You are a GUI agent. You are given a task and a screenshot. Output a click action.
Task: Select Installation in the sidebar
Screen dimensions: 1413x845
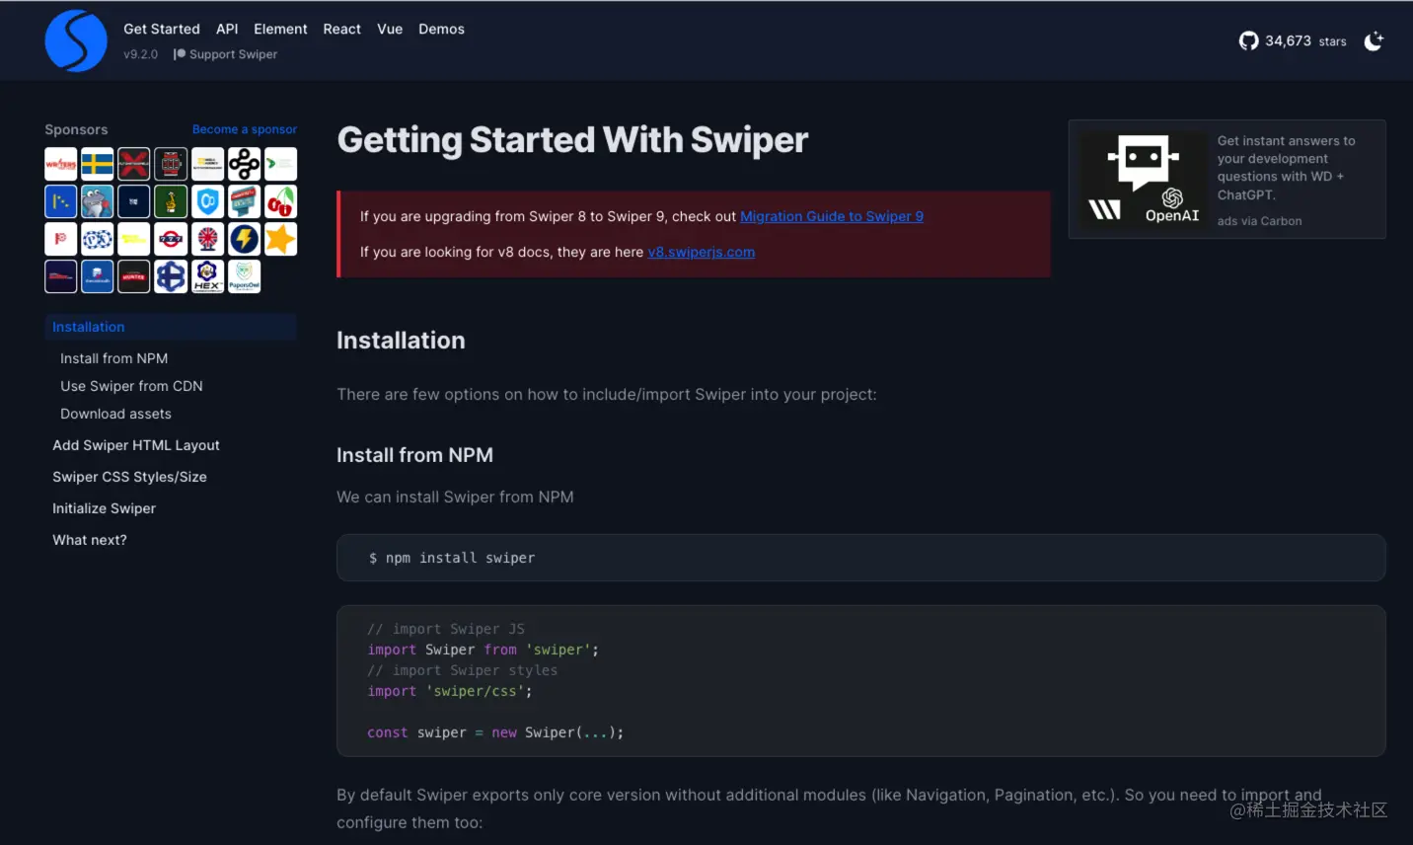click(x=171, y=327)
